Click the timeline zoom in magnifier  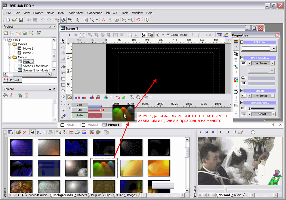[x=132, y=97]
